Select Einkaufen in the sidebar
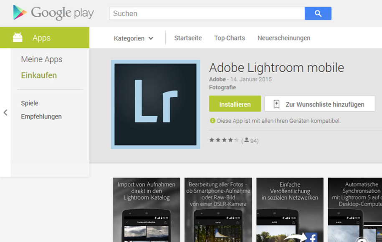Image resolution: width=382 pixels, height=242 pixels. pos(39,75)
